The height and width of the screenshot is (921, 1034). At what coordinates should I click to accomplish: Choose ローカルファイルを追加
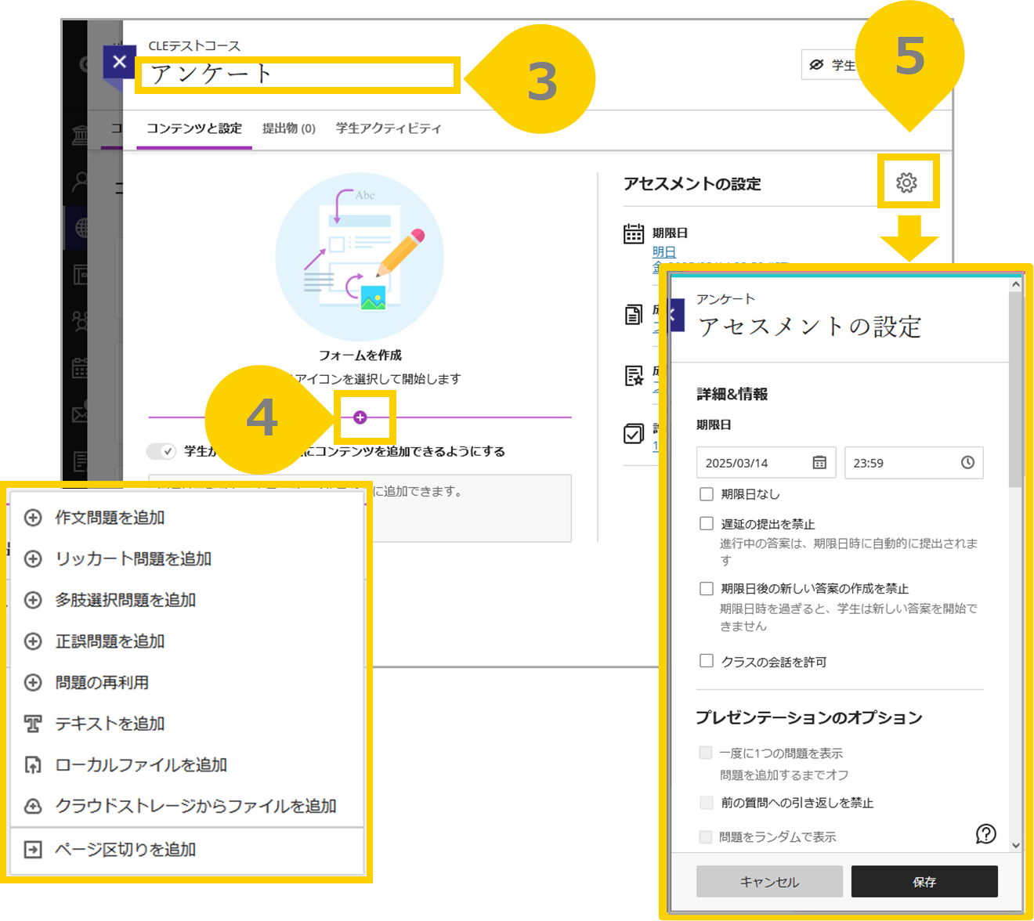point(186,765)
